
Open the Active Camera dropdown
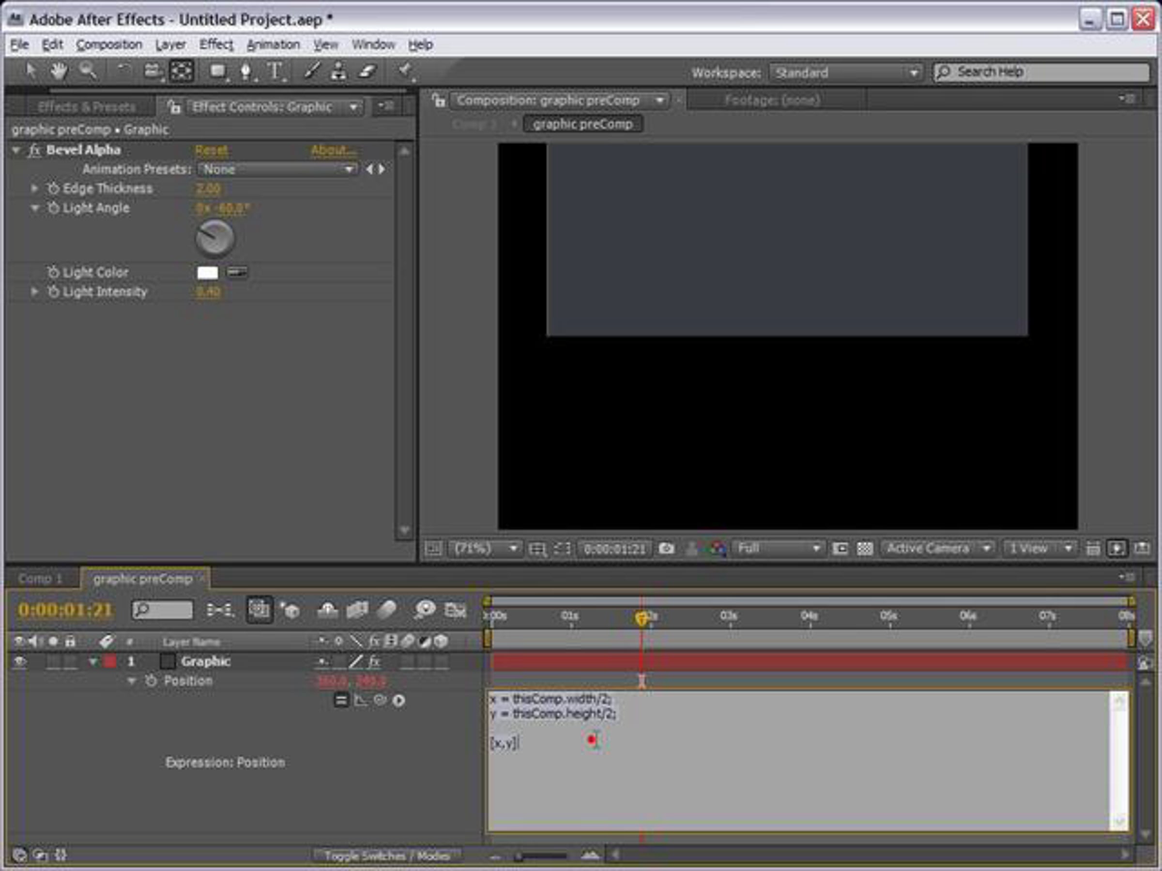(938, 549)
